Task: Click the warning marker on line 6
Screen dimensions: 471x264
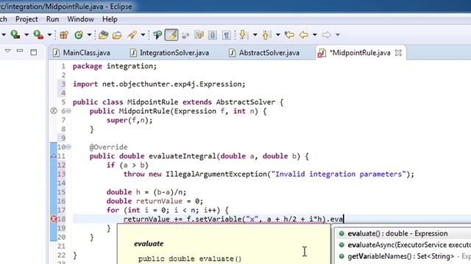Action: [54, 111]
